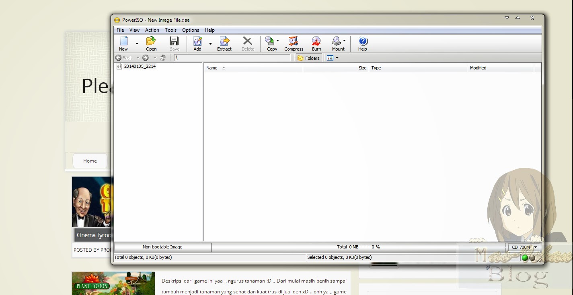
Task: Create a new image with the New icon
Action: (x=123, y=41)
